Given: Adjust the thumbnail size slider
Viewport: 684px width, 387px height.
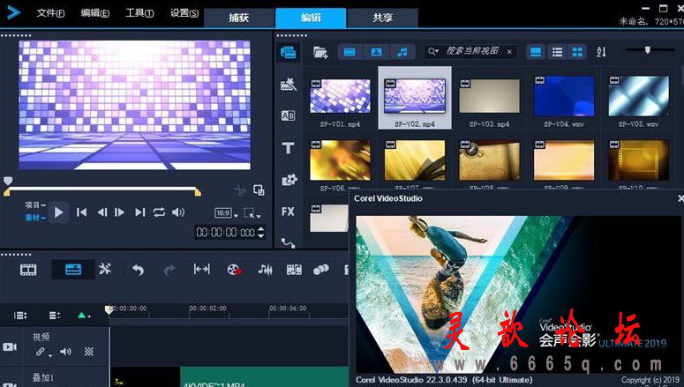Looking at the screenshot, I should 648,50.
